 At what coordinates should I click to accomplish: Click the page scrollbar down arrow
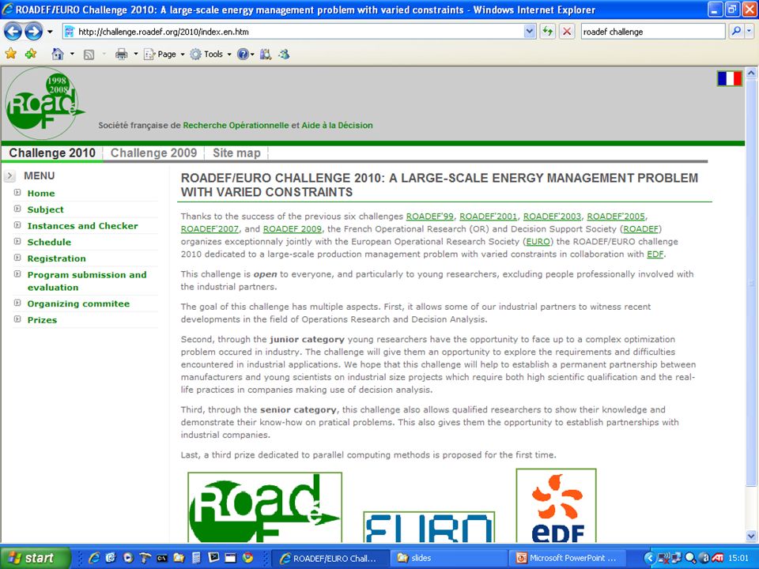(751, 536)
